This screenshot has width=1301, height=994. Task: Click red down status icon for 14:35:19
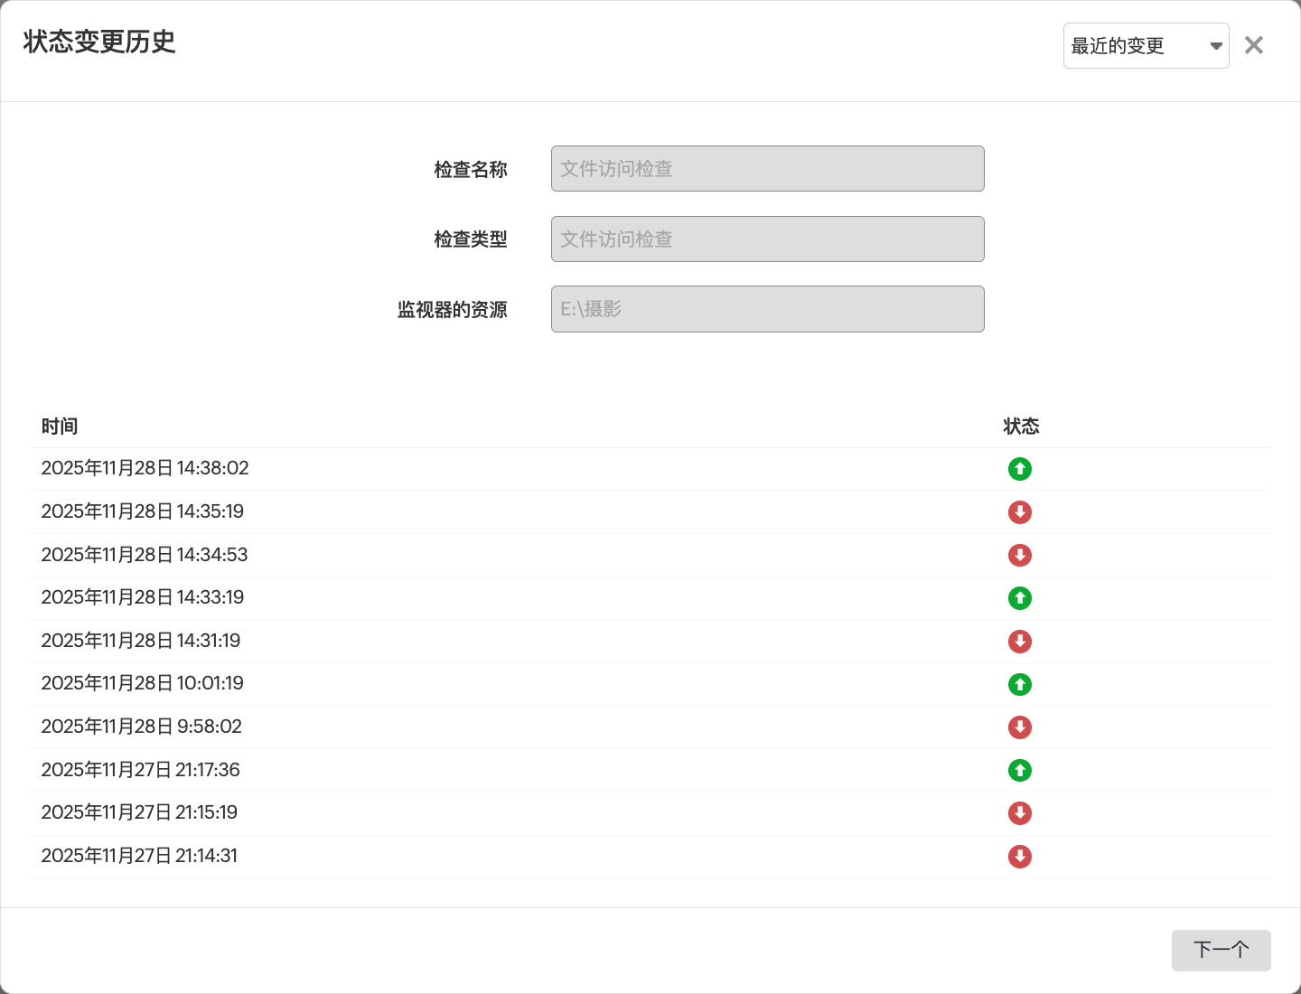coord(1020,512)
